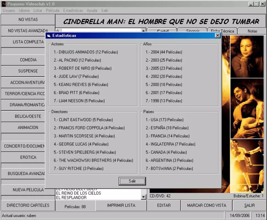
Task: Open the Estadísticas menu
Action: click(73, 10)
